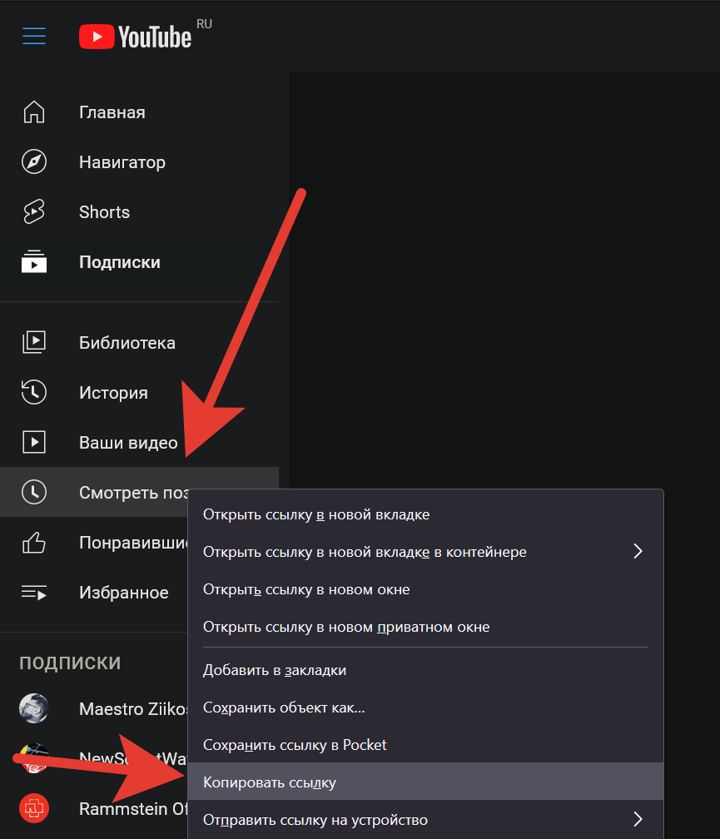
Task: Open the hamburger guide menu icon
Action: pos(34,36)
